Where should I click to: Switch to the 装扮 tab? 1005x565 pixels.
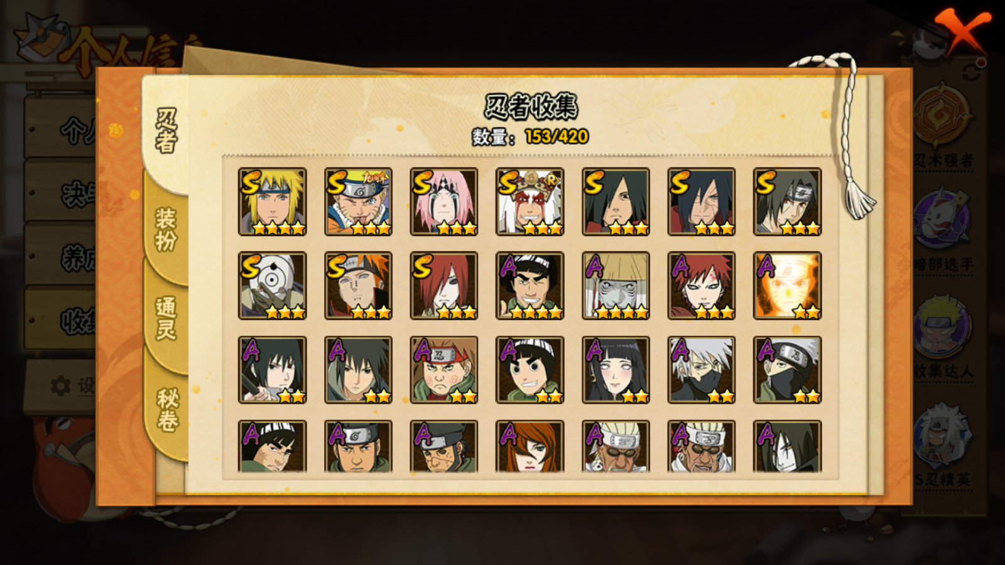pyautogui.click(x=166, y=230)
